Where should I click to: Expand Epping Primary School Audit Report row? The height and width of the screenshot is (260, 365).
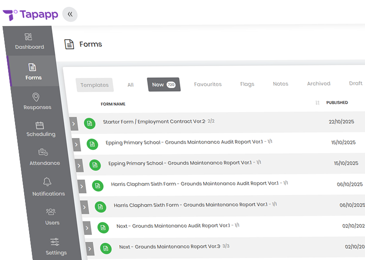coord(76,145)
